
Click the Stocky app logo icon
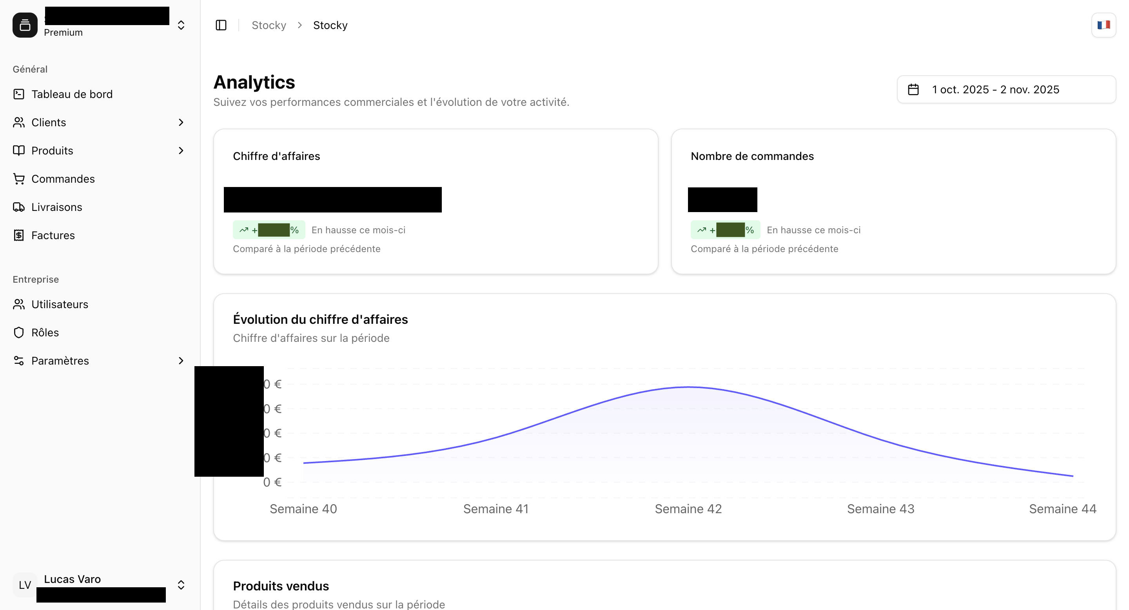tap(25, 25)
